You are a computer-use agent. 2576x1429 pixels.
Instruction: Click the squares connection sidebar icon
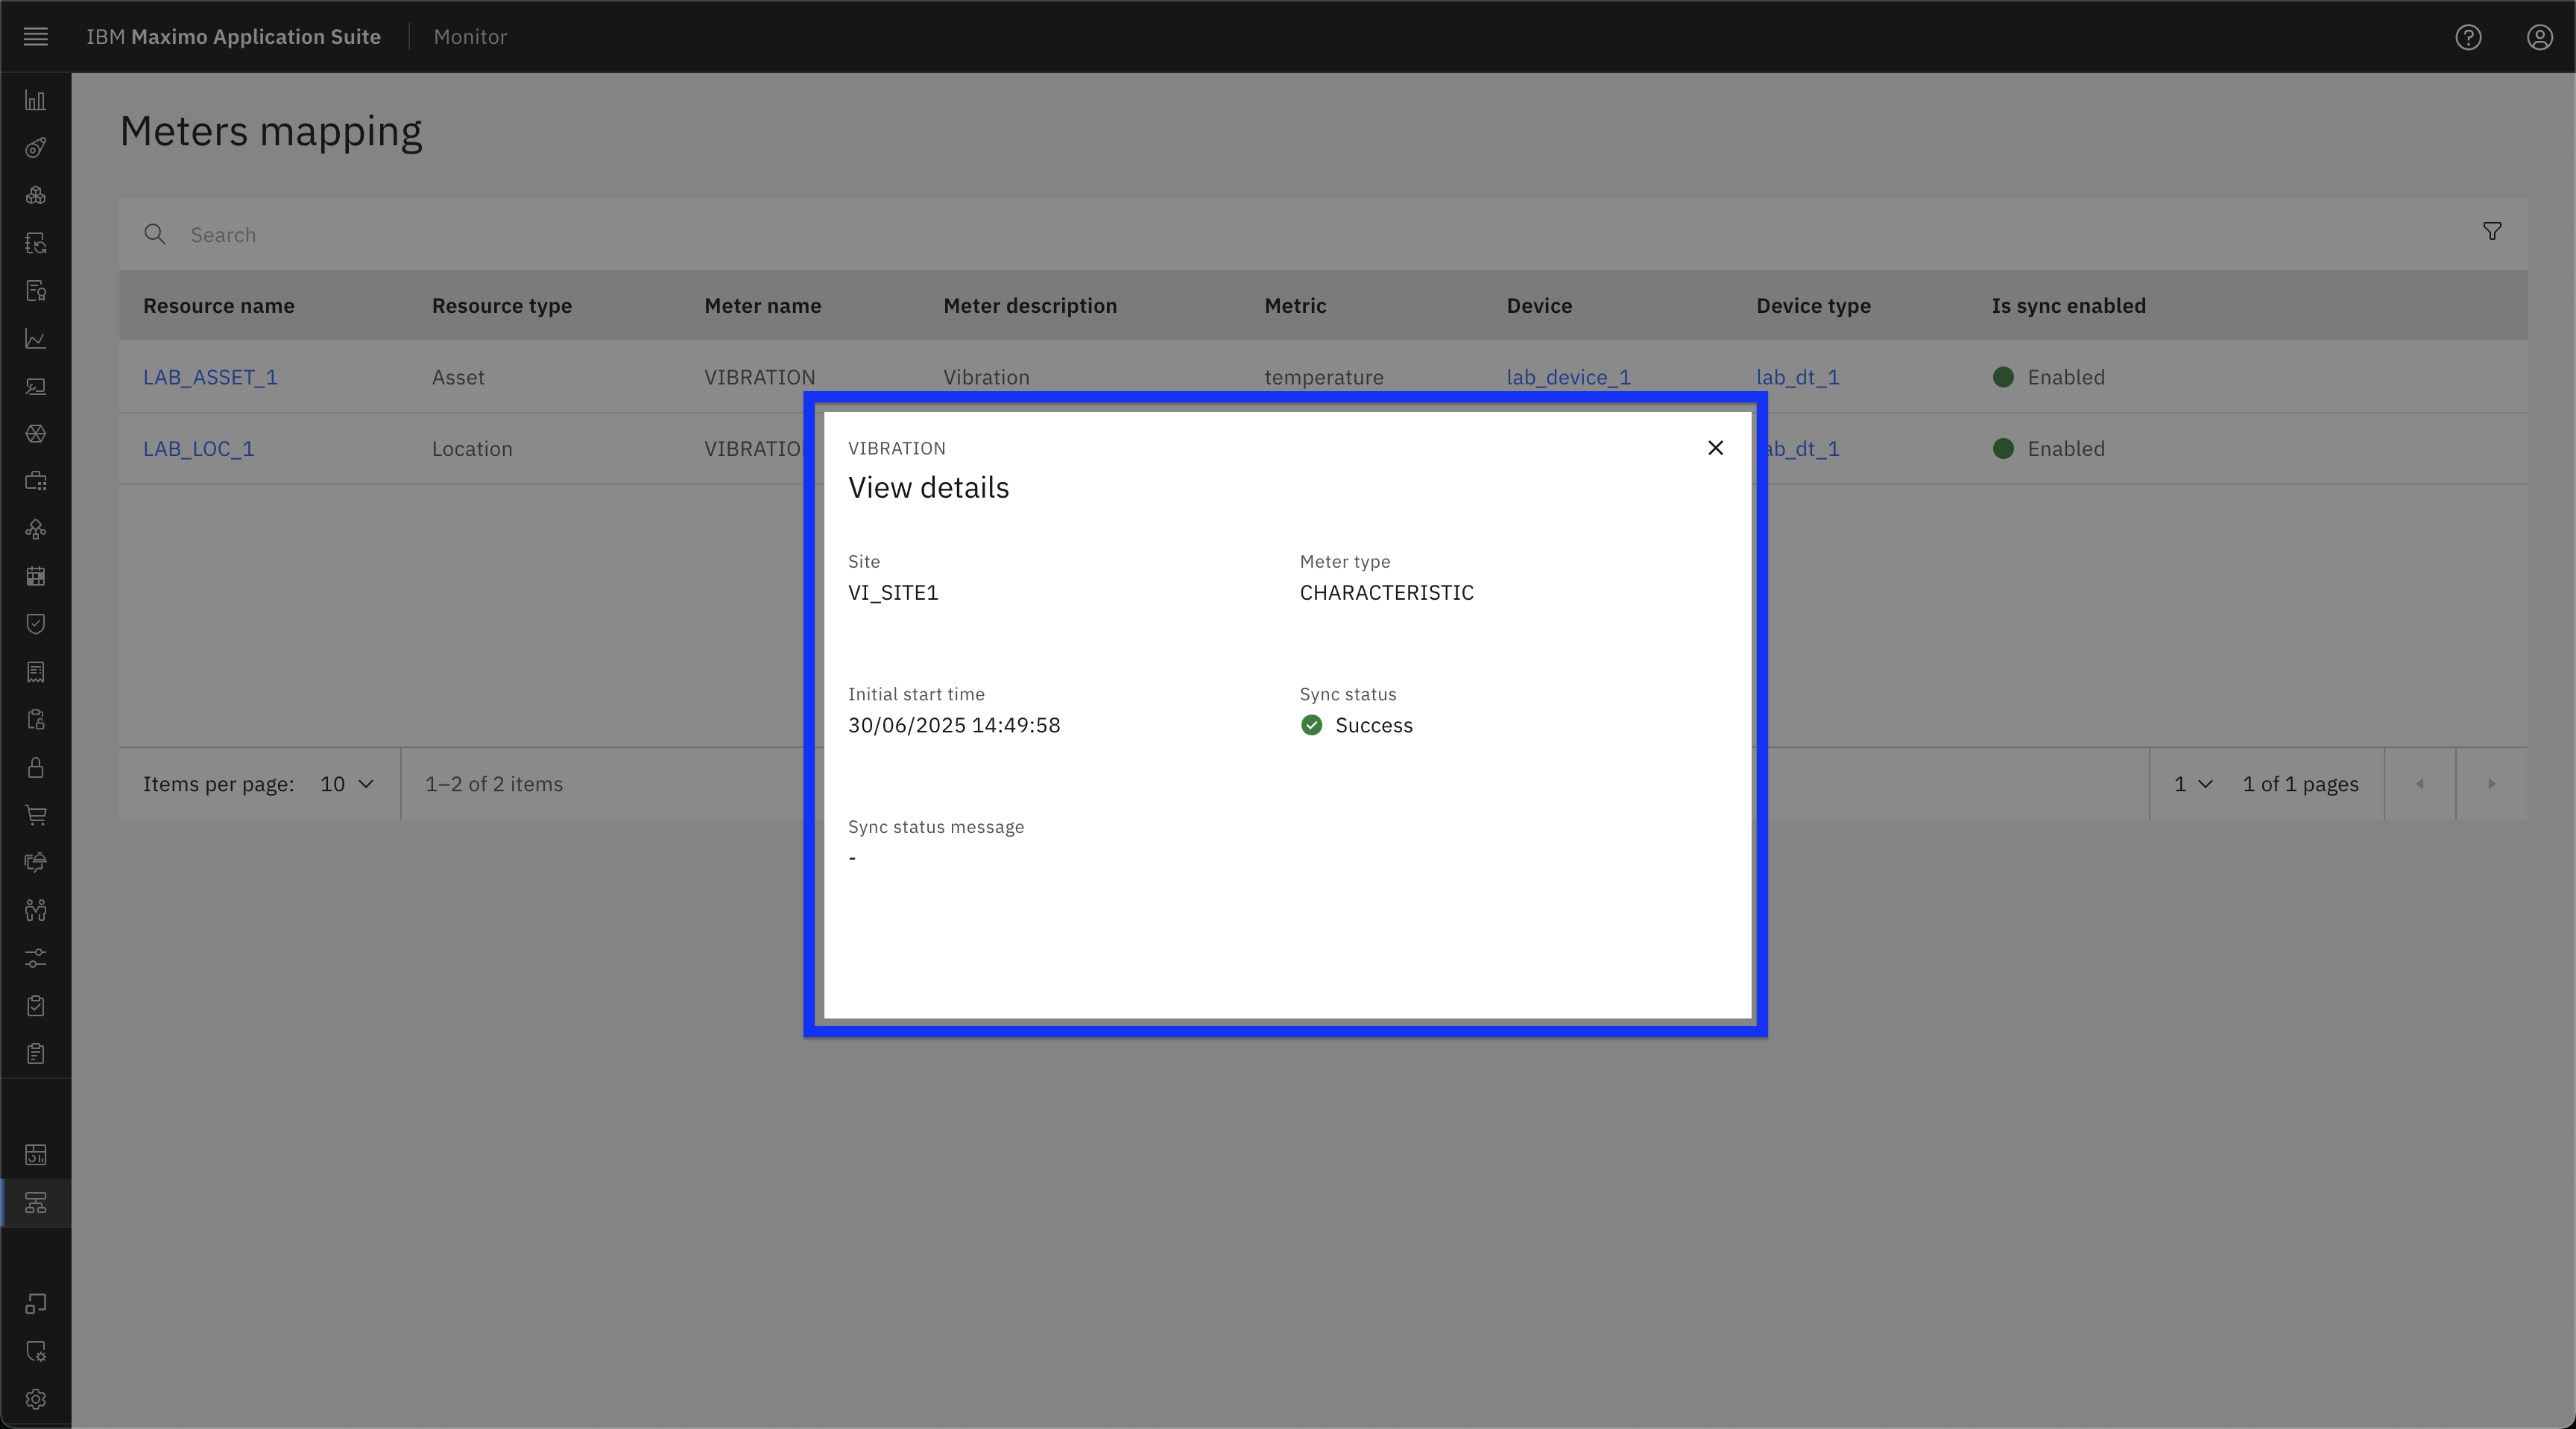(36, 1304)
